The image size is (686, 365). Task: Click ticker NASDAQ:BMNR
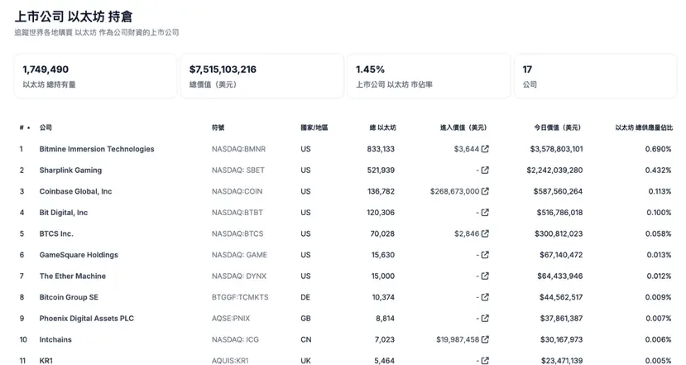pyautogui.click(x=238, y=149)
